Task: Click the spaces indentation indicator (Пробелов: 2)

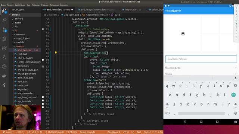Action: (114, 132)
